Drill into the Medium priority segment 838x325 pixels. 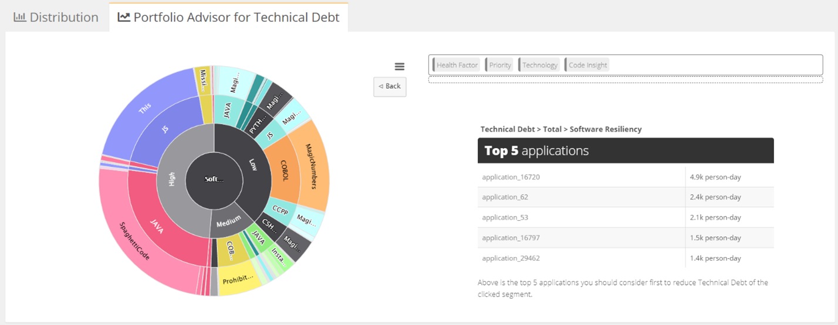[228, 221]
